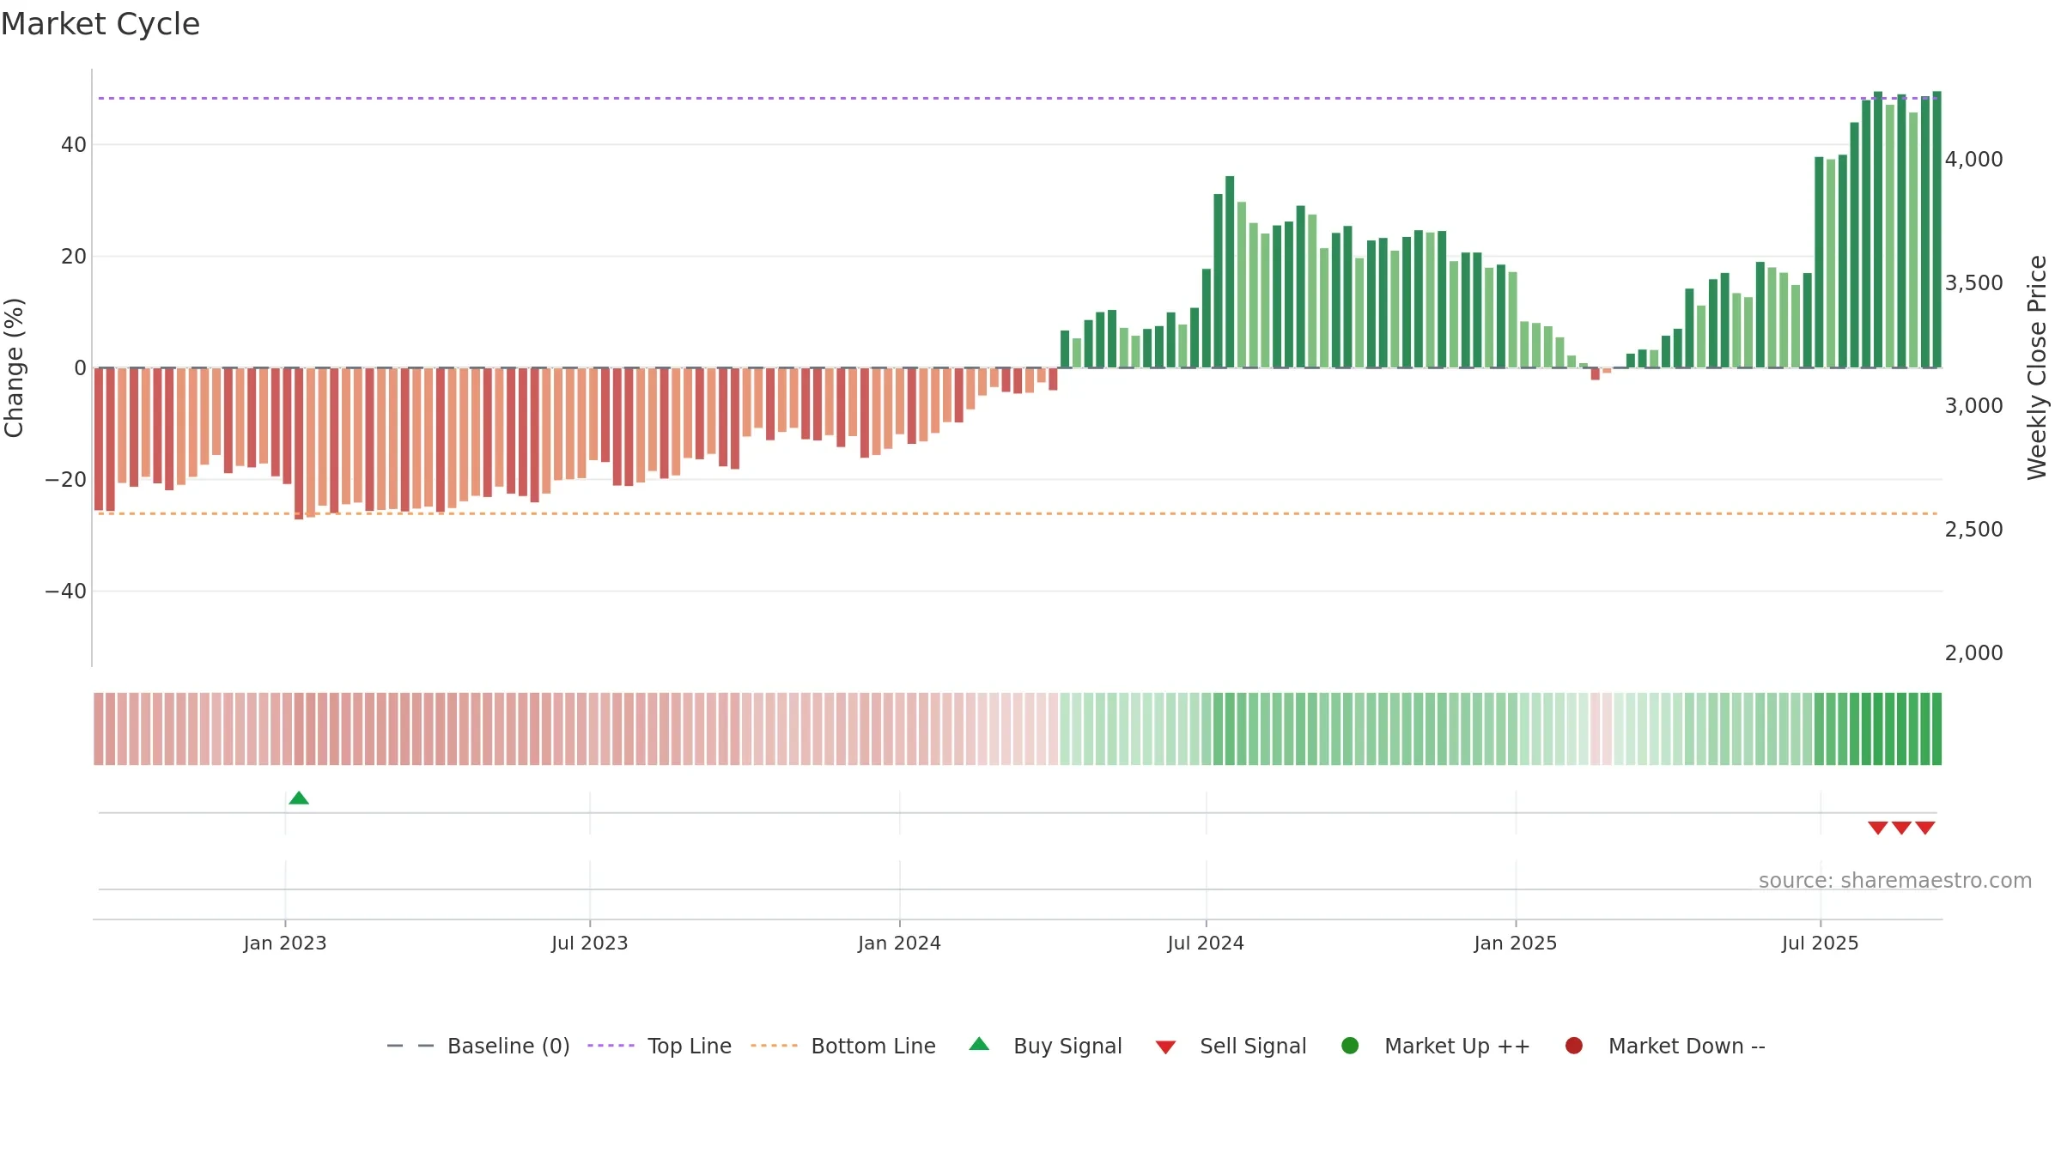Click the Change (%) y-axis title
This screenshot has height=1159, width=2061.
click(14, 367)
